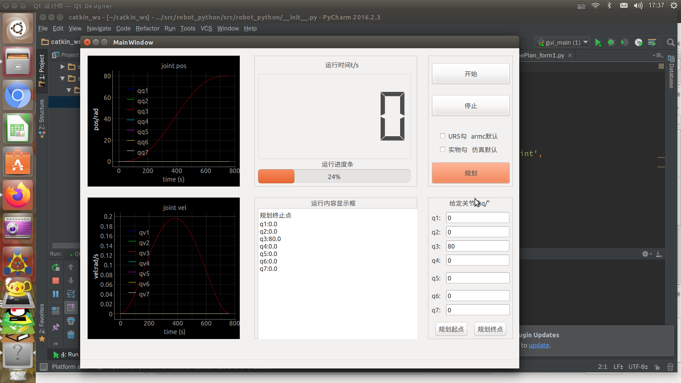Open the Database side panel tab
Viewport: 681px width, 383px height.
click(671, 72)
